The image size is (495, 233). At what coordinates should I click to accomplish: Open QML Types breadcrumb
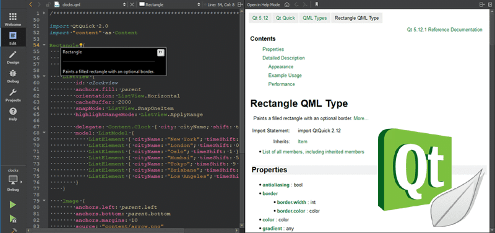(314, 18)
